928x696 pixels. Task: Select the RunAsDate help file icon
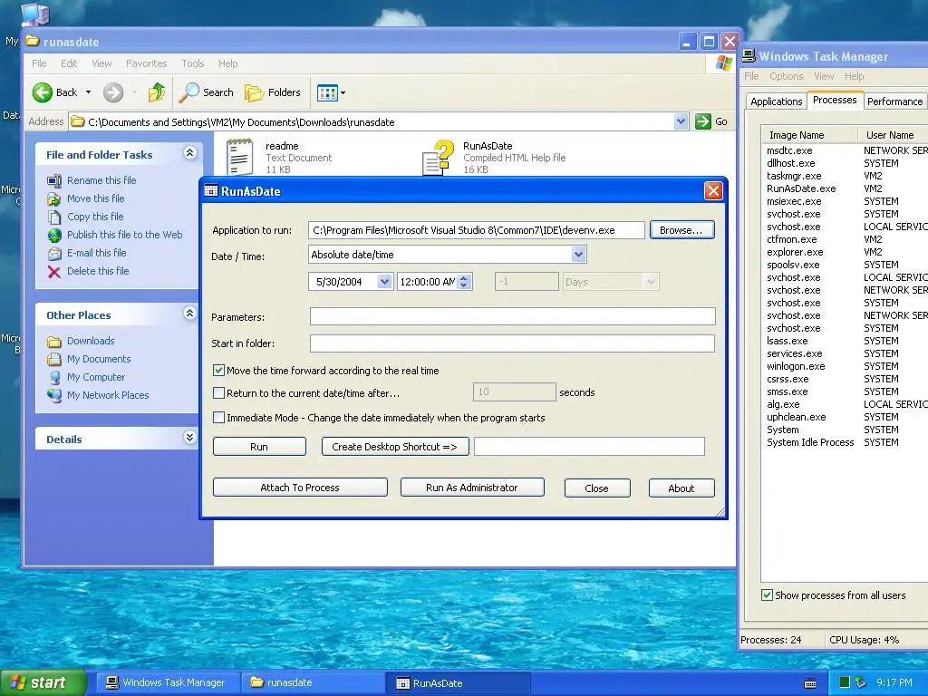438,158
